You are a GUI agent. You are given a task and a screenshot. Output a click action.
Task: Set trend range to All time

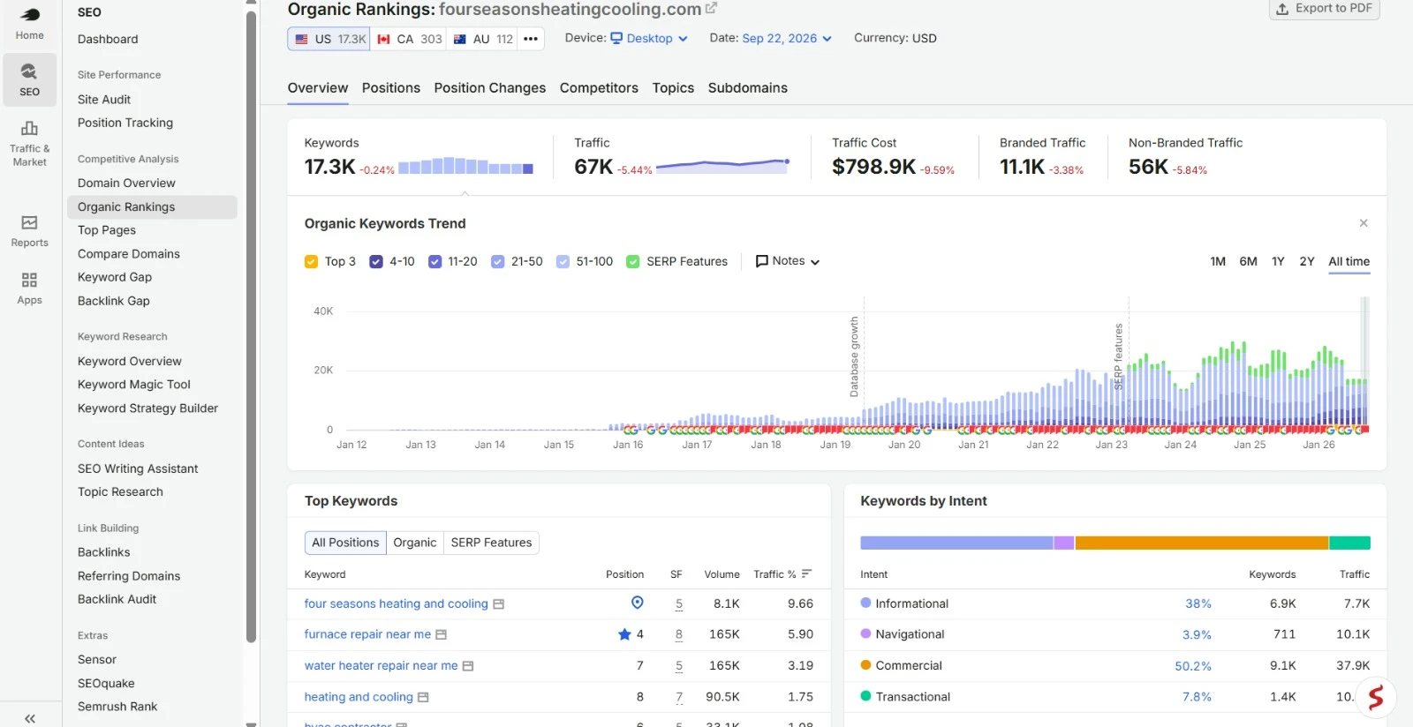[1349, 261]
